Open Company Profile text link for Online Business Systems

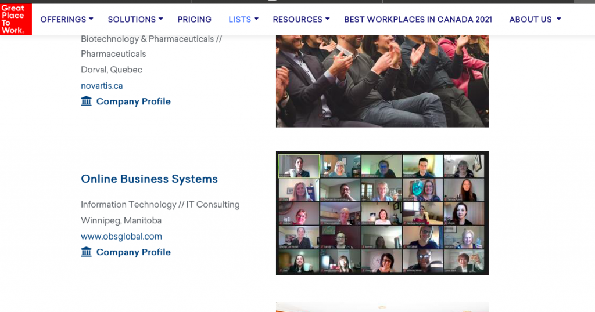click(134, 252)
